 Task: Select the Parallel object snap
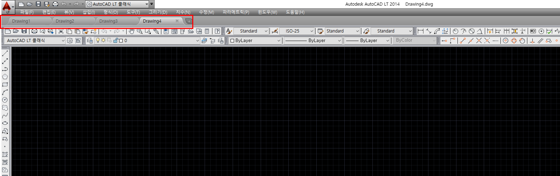[x=540, y=41]
